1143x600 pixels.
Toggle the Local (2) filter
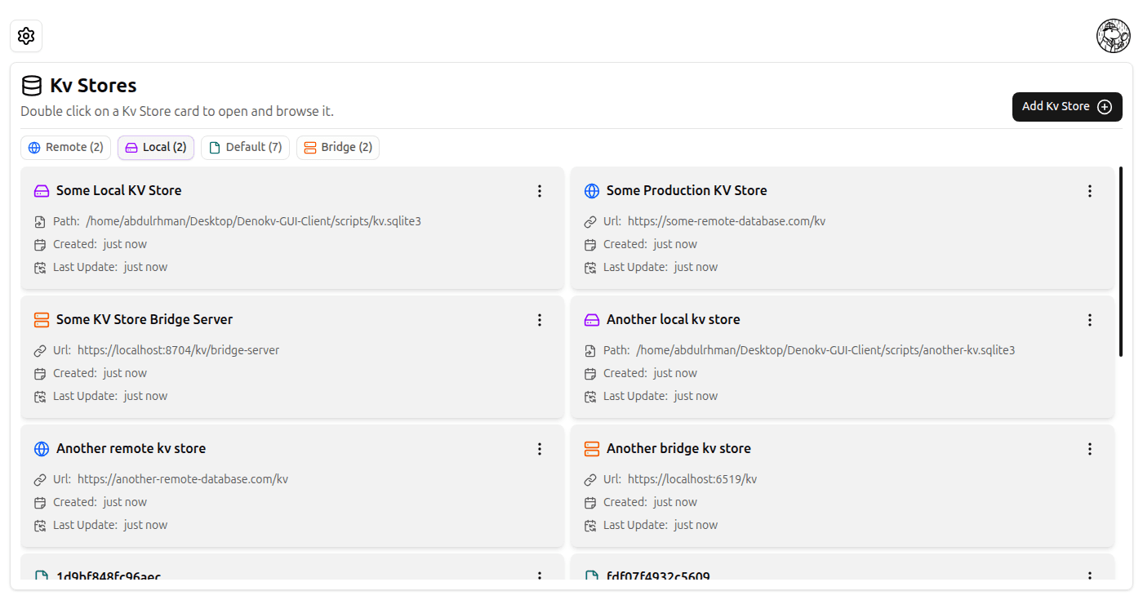coord(156,148)
